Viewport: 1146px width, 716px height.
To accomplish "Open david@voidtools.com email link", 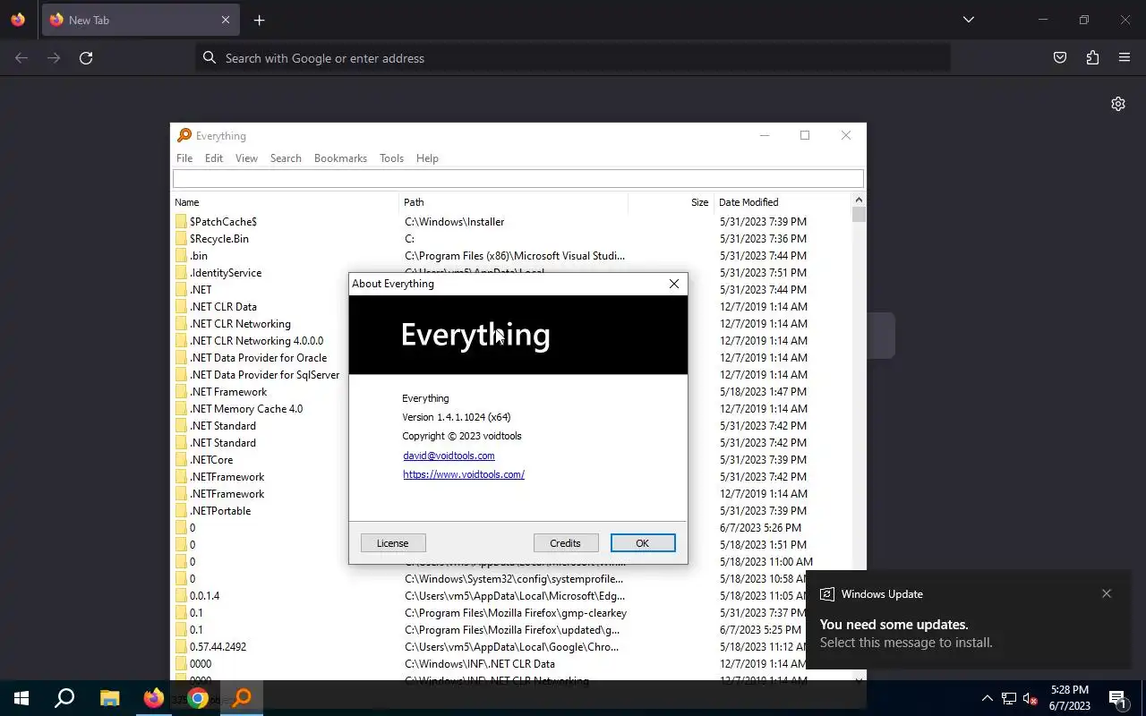I will [x=449, y=456].
